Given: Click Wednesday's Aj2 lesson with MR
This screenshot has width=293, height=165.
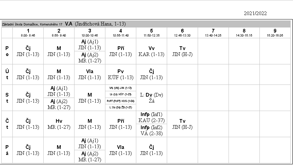Looking at the screenshot, I should click(59, 104).
